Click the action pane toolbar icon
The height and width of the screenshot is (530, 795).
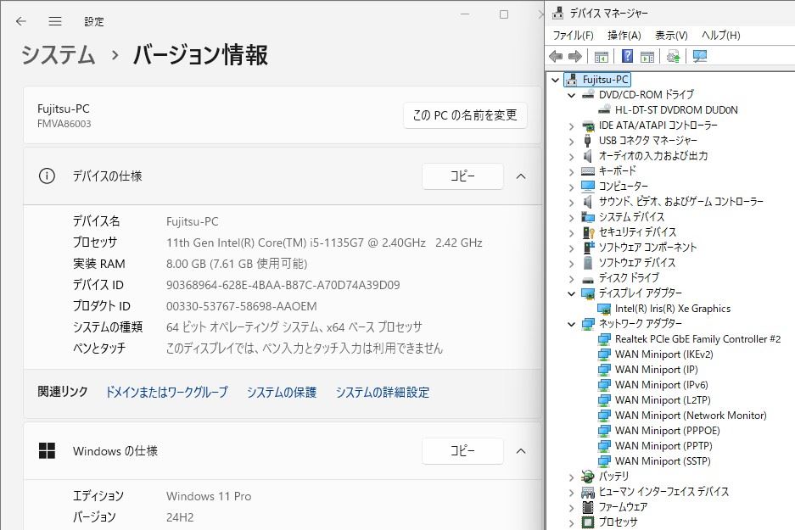pyautogui.click(x=647, y=56)
